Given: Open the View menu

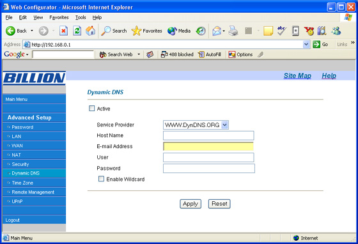Looking at the screenshot, I should click(x=38, y=17).
